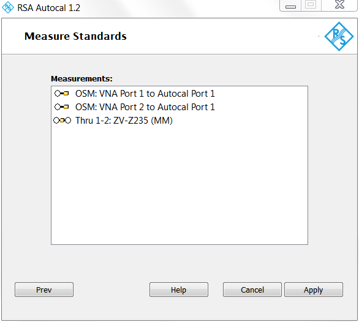This screenshot has height=322, width=359.
Task: Click the Rohde & Schwarz logo in header
Action: 339,36
